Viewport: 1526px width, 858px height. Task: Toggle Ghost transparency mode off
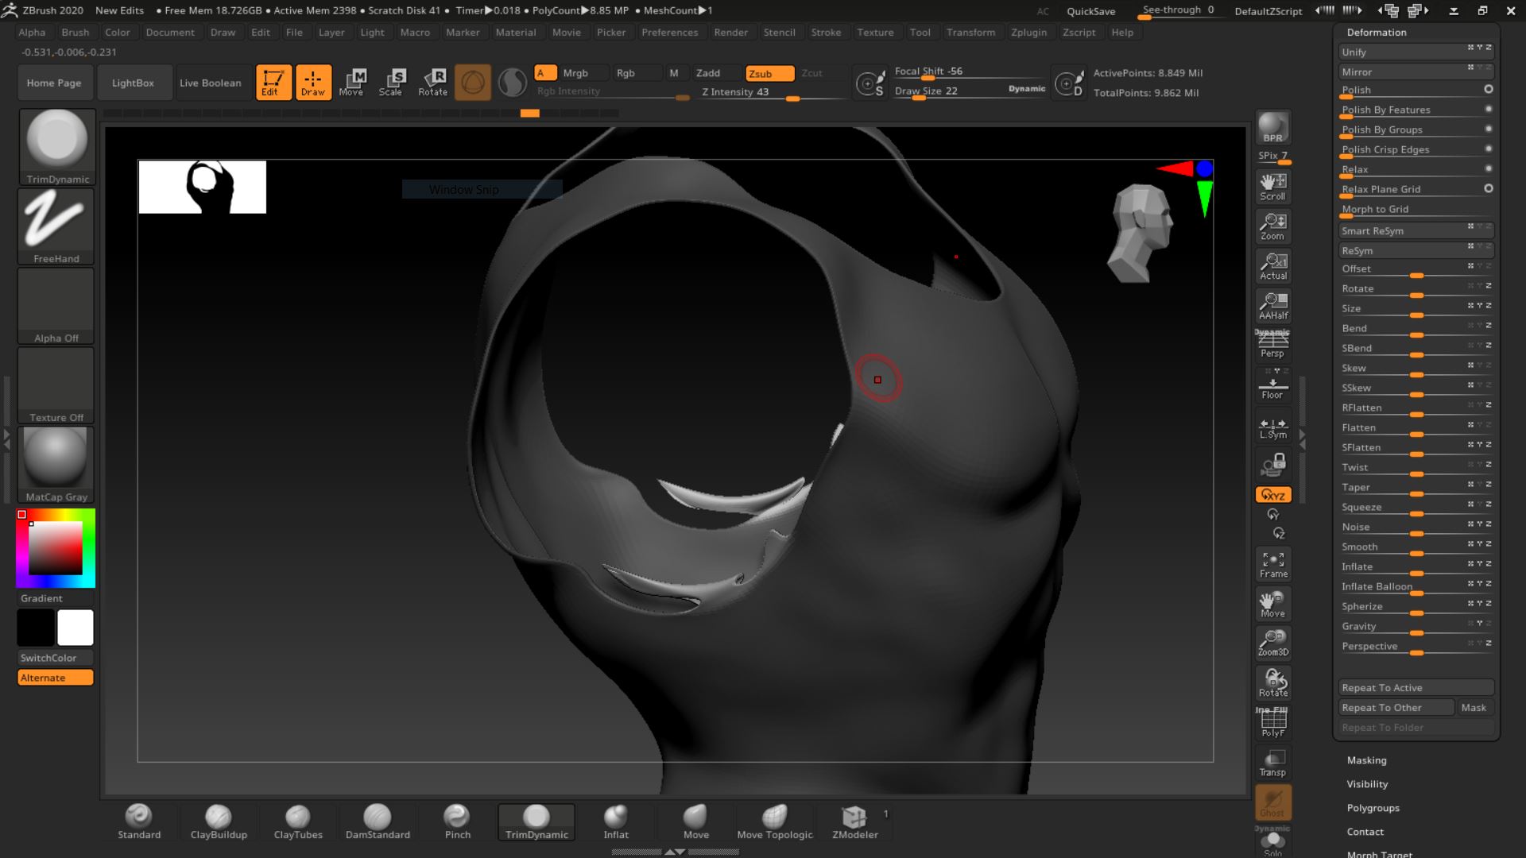pos(1272,802)
